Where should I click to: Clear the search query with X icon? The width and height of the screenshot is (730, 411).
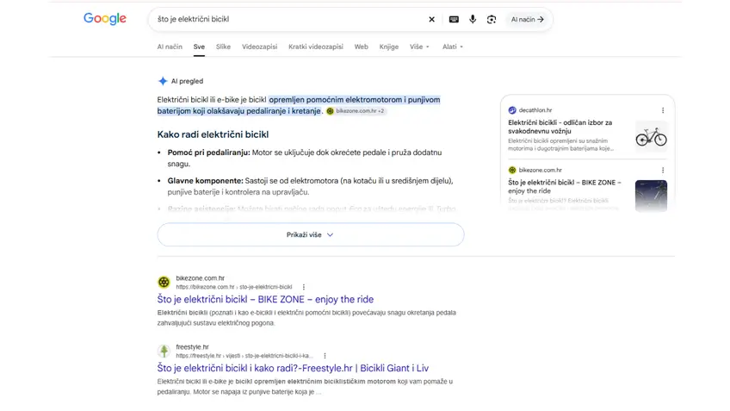point(431,20)
